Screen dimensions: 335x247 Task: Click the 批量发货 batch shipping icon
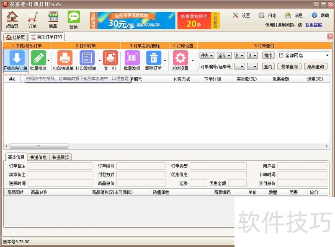133,59
